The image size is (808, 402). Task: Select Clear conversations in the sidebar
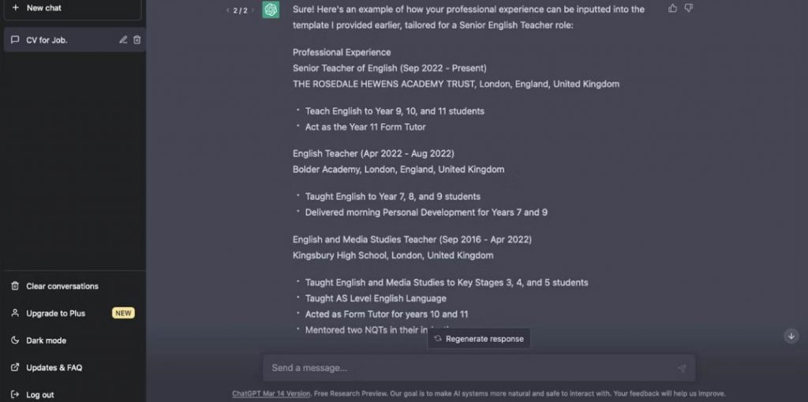point(62,286)
